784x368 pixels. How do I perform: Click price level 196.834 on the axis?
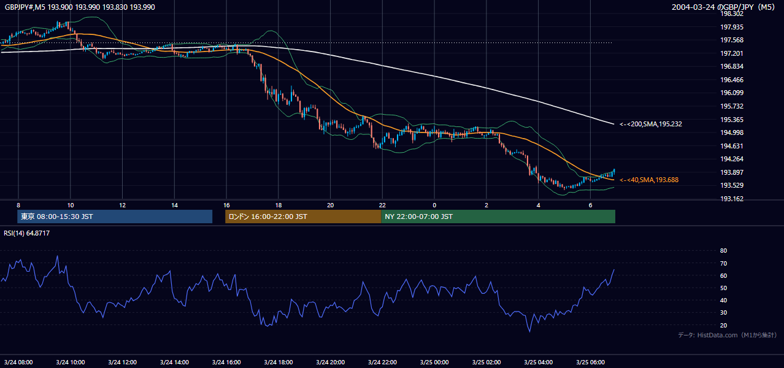point(731,66)
